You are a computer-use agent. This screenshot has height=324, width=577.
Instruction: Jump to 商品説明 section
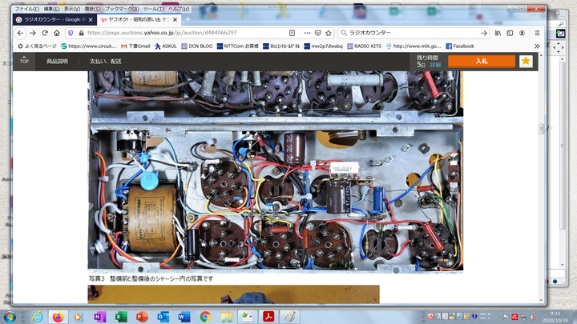click(57, 61)
